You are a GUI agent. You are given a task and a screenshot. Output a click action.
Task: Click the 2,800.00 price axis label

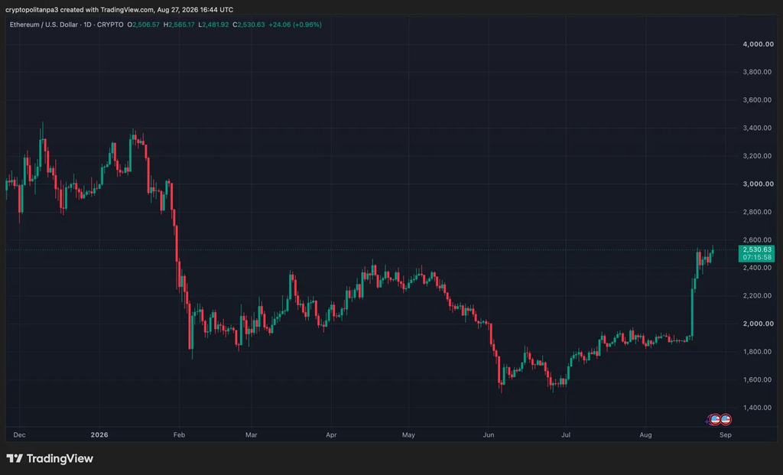pyautogui.click(x=758, y=212)
